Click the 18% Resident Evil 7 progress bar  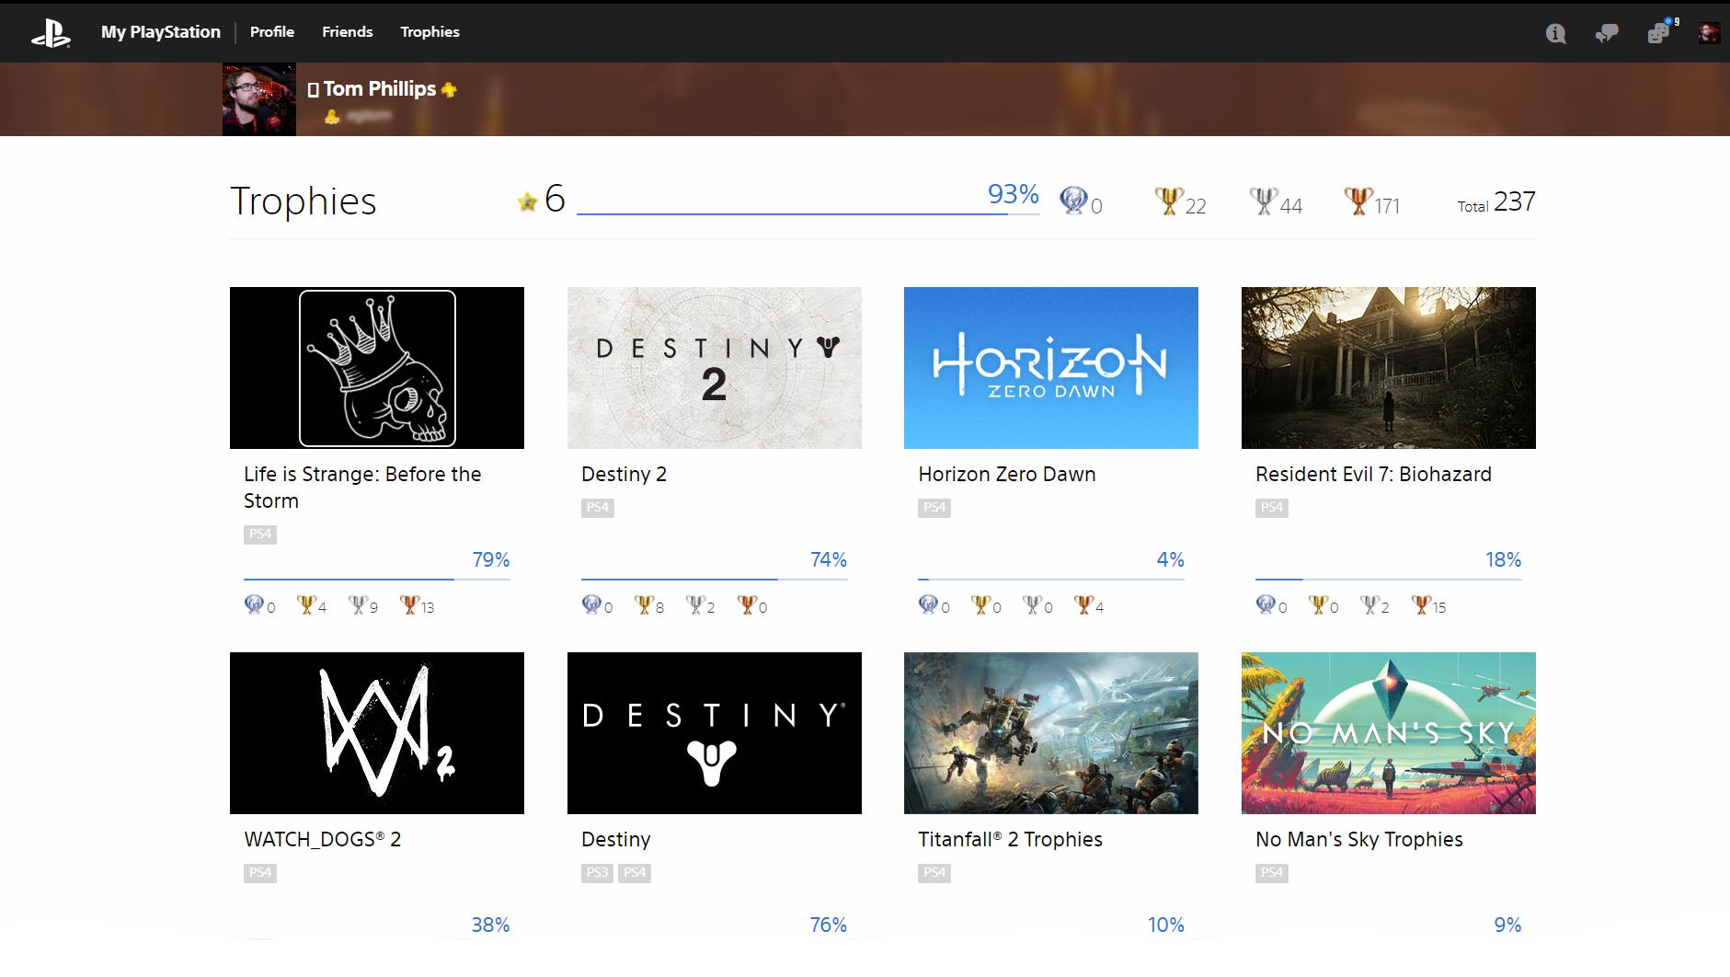coord(1389,579)
